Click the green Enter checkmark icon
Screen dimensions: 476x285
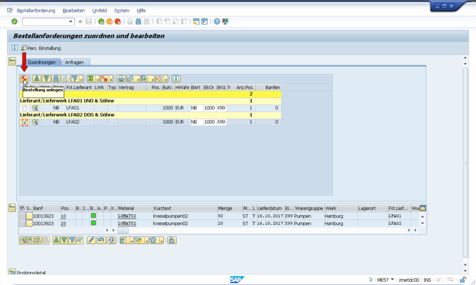tap(14, 21)
